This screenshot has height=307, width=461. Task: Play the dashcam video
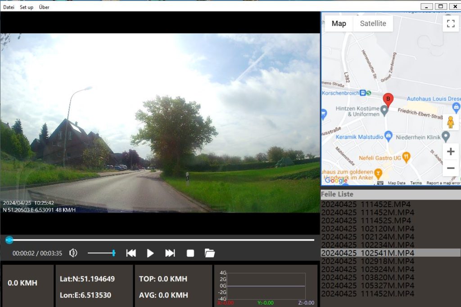pos(150,253)
